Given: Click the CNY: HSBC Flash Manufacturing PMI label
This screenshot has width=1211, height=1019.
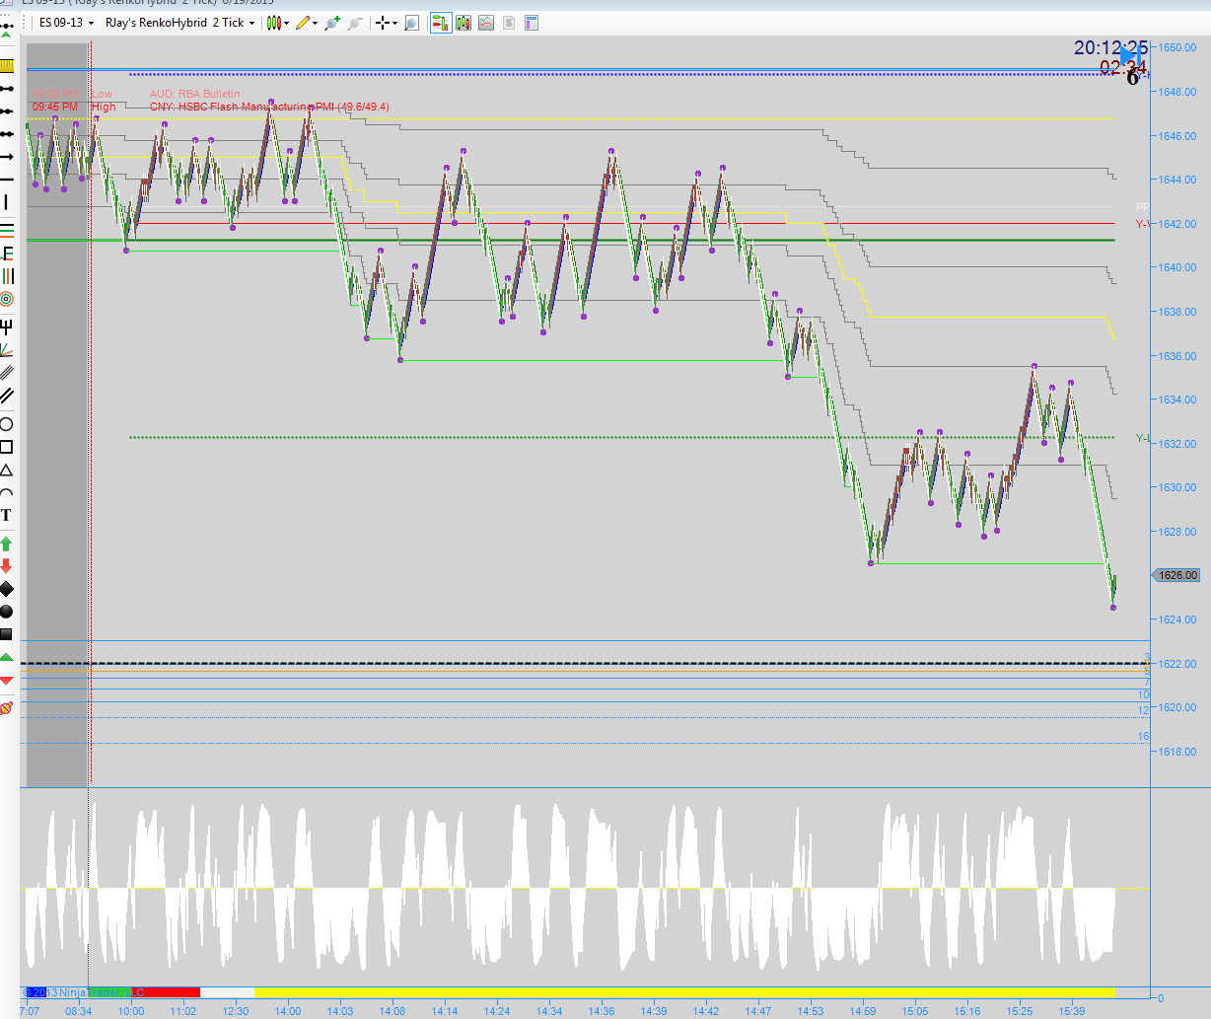Looking at the screenshot, I should (x=269, y=107).
